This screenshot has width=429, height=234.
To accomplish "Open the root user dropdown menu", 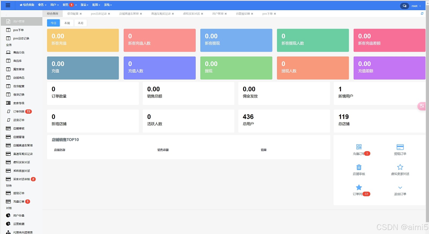I will 416,6.
